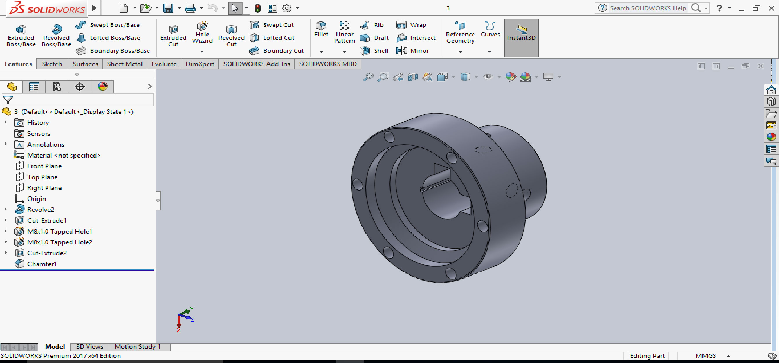Click the Section View icon

(412, 77)
